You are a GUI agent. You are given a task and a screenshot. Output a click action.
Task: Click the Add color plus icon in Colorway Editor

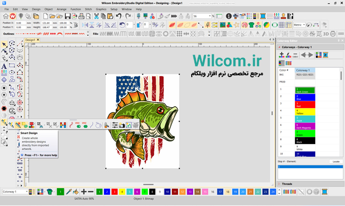point(281,55)
